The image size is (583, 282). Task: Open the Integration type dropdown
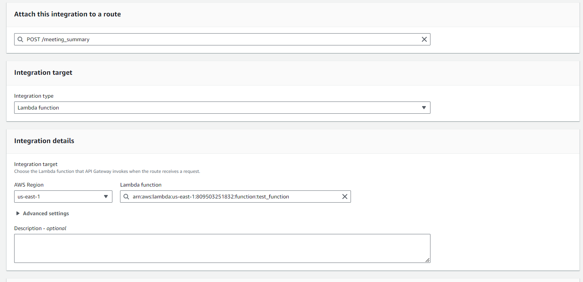coord(222,108)
